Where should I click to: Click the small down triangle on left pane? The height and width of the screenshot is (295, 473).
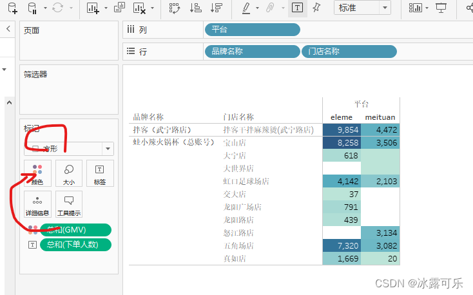(x=5, y=70)
